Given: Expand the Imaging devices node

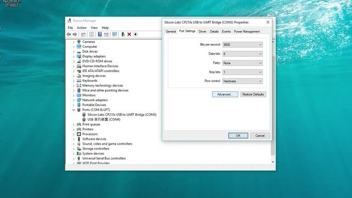Looking at the screenshot, I should click(74, 76).
